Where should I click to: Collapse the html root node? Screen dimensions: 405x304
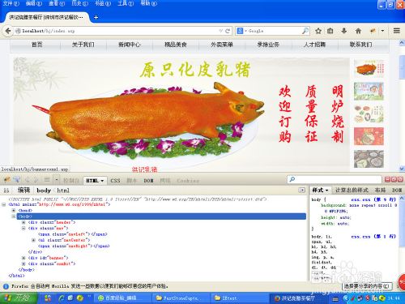click(x=4, y=204)
